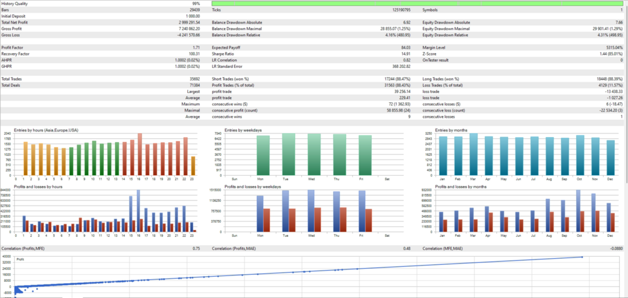Click the maximum consecutive wins value 72 (1 362.93)
Screen dimensions: 628x298
point(400,104)
